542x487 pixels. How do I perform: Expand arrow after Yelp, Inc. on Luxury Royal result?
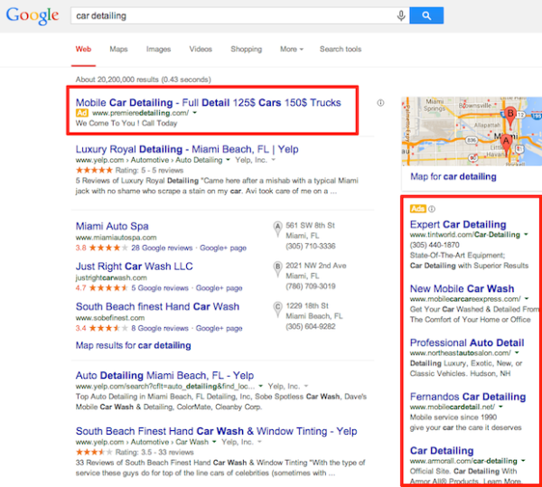(273, 160)
